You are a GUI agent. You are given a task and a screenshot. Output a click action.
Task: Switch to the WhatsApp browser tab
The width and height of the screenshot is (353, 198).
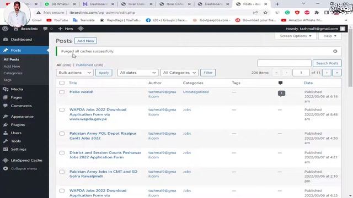pyautogui.click(x=60, y=4)
